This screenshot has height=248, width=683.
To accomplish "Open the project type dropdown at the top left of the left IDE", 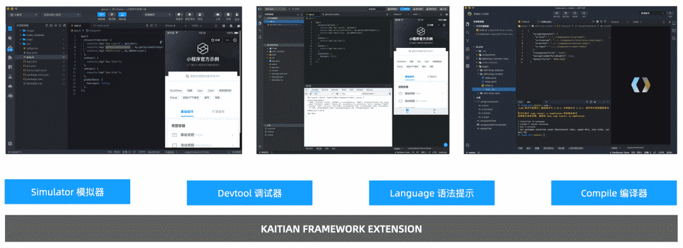I will 24,15.
